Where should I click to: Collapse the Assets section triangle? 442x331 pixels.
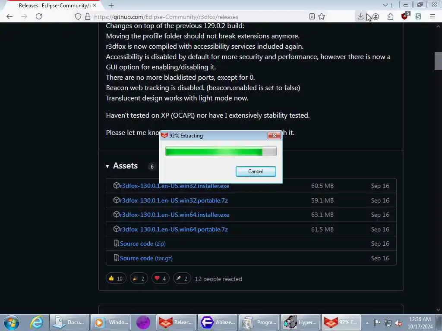(x=107, y=166)
